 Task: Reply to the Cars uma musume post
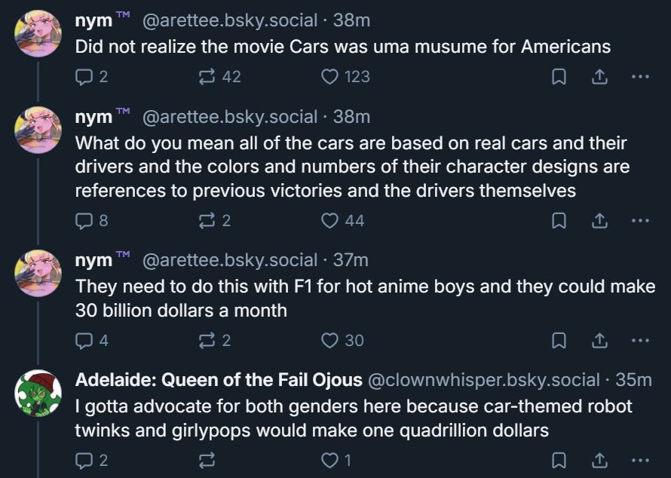click(x=84, y=76)
